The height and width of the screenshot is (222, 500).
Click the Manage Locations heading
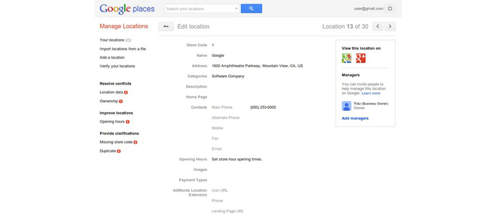[124, 26]
